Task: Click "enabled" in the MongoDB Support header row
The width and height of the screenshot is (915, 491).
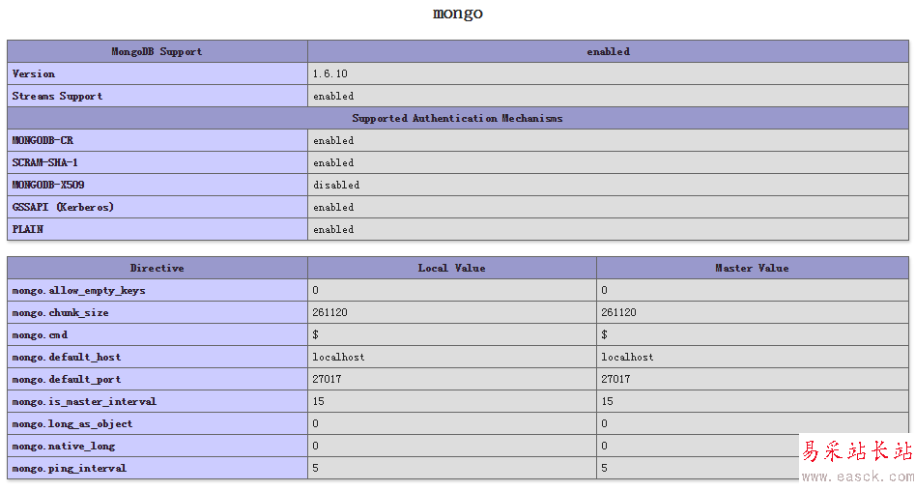Action: click(x=608, y=51)
